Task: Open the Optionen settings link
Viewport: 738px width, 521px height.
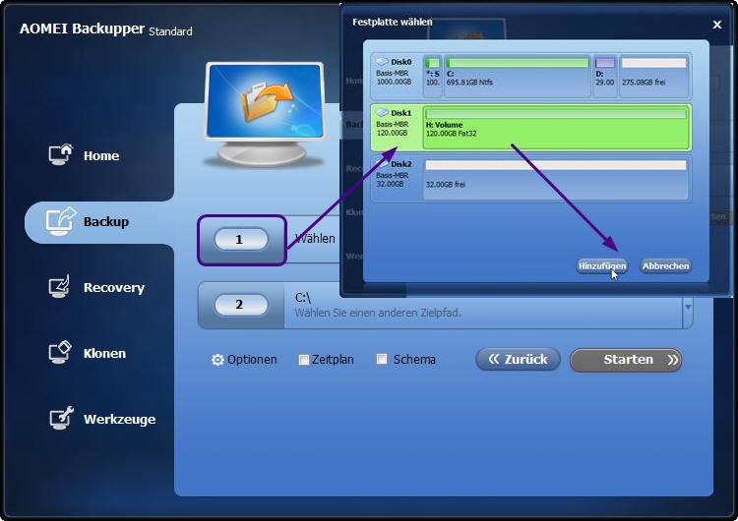Action: pyautogui.click(x=252, y=360)
